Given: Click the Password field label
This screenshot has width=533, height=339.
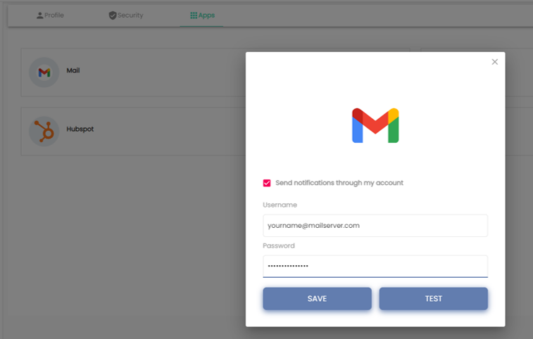Looking at the screenshot, I should click(279, 245).
